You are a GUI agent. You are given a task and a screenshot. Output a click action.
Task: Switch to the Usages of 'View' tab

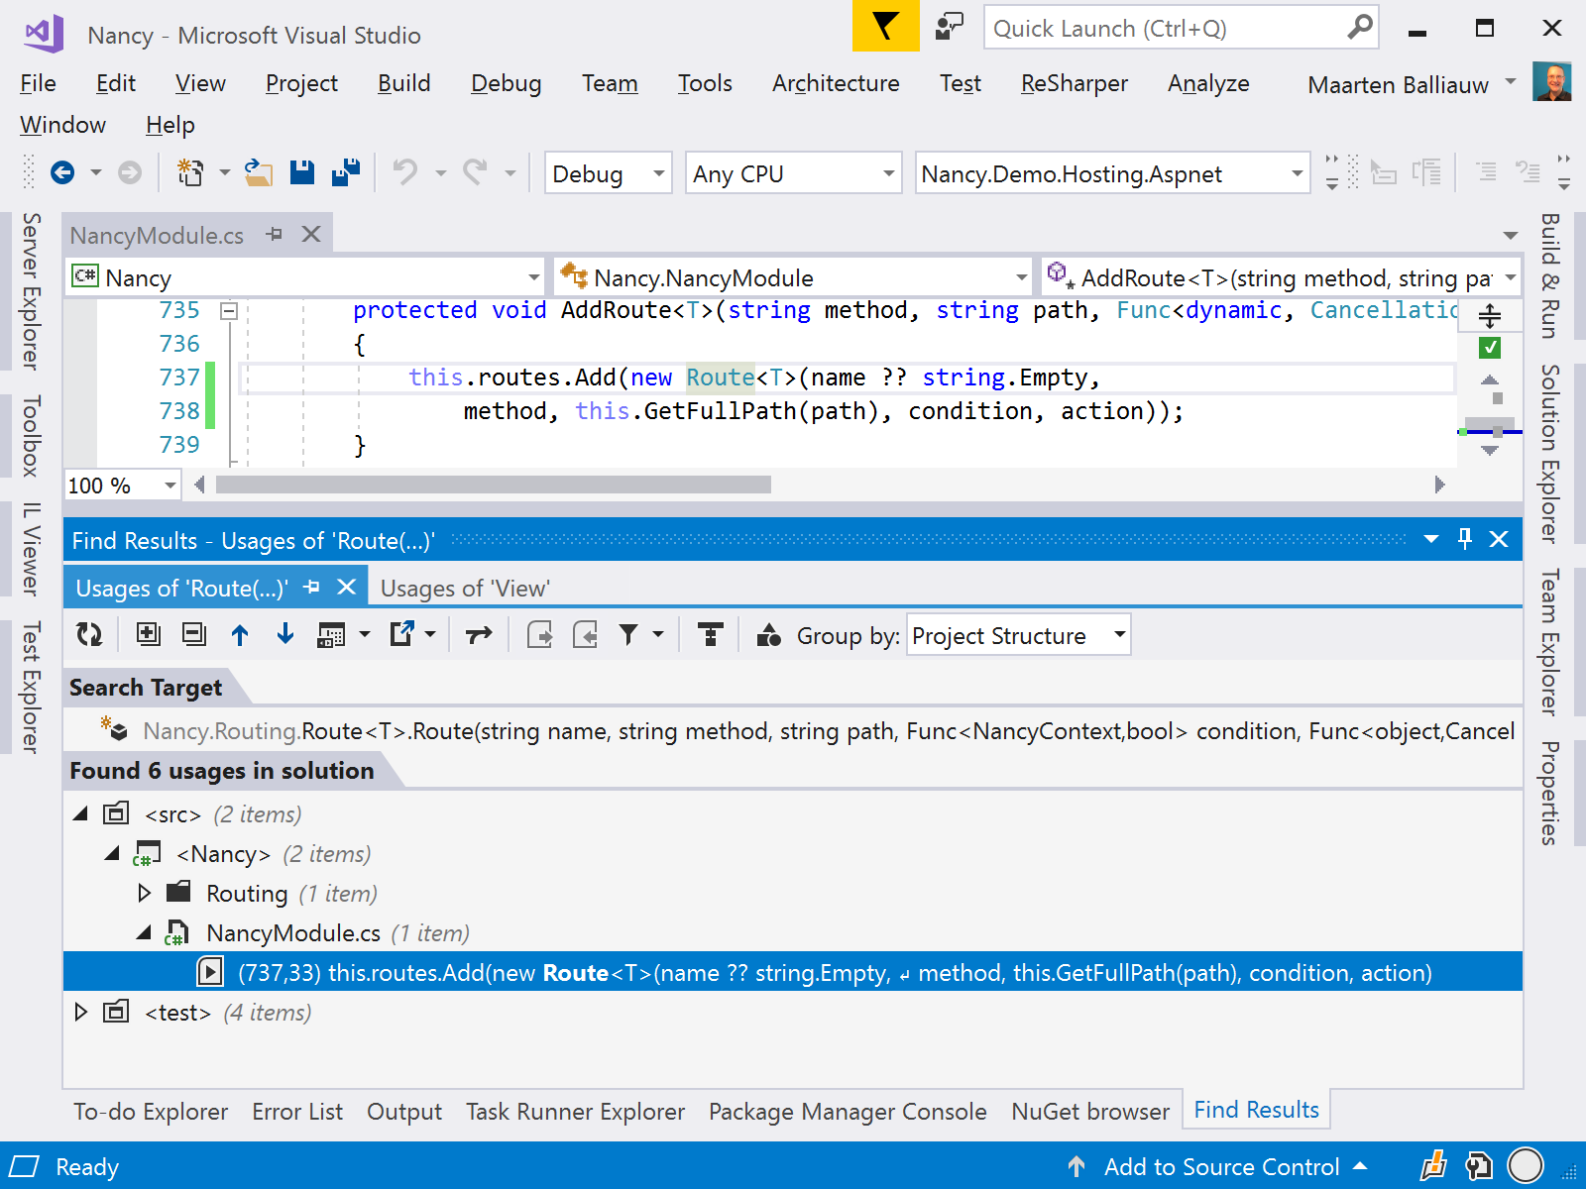pyautogui.click(x=465, y=588)
